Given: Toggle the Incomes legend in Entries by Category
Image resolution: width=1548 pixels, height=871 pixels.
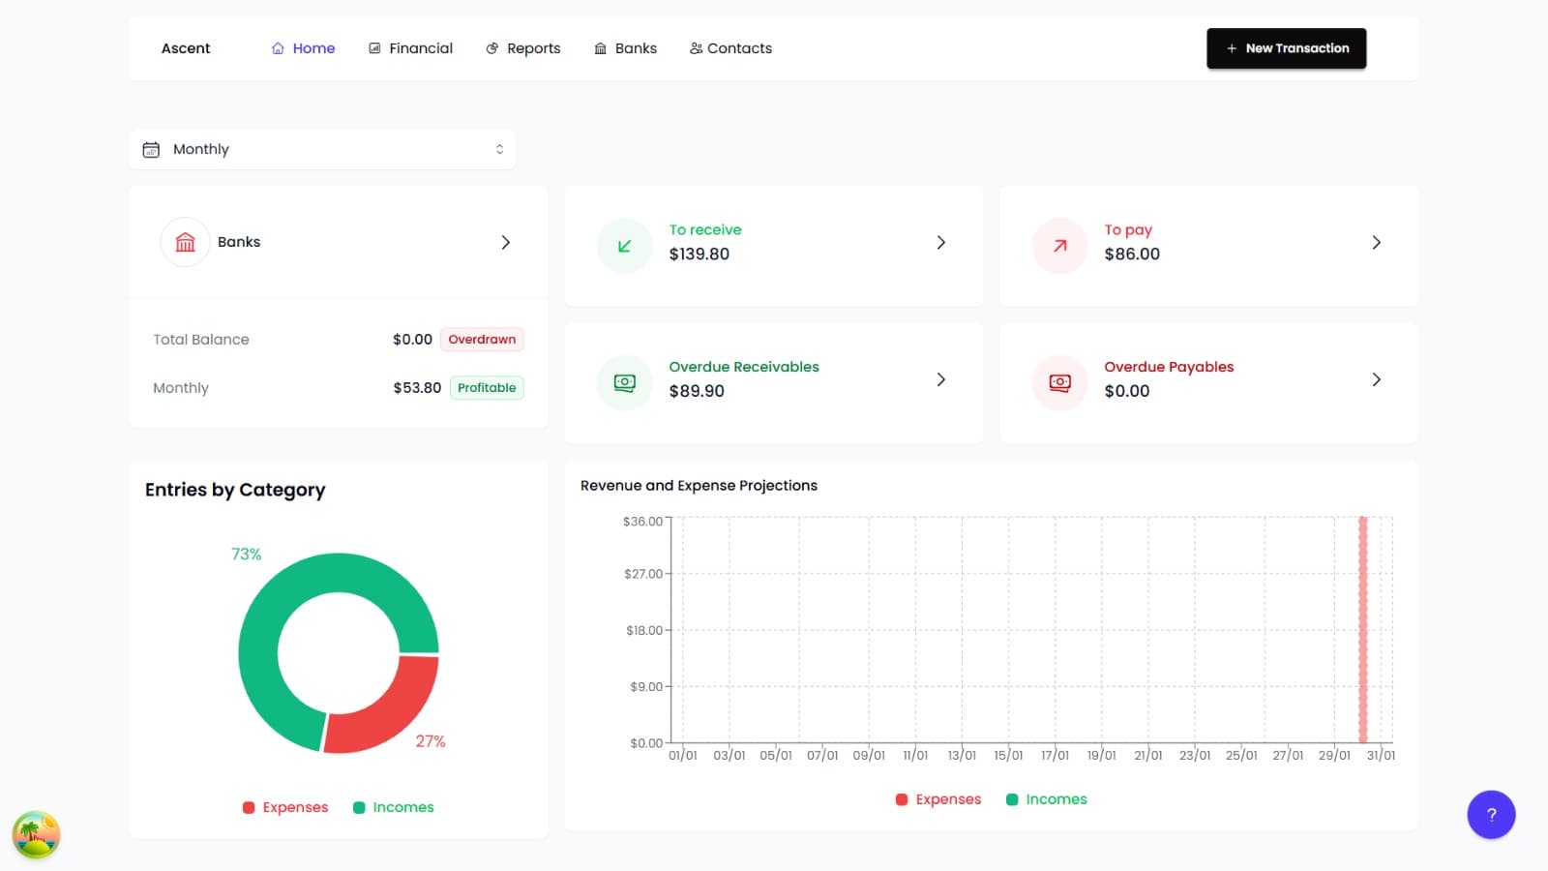Looking at the screenshot, I should 394,807.
